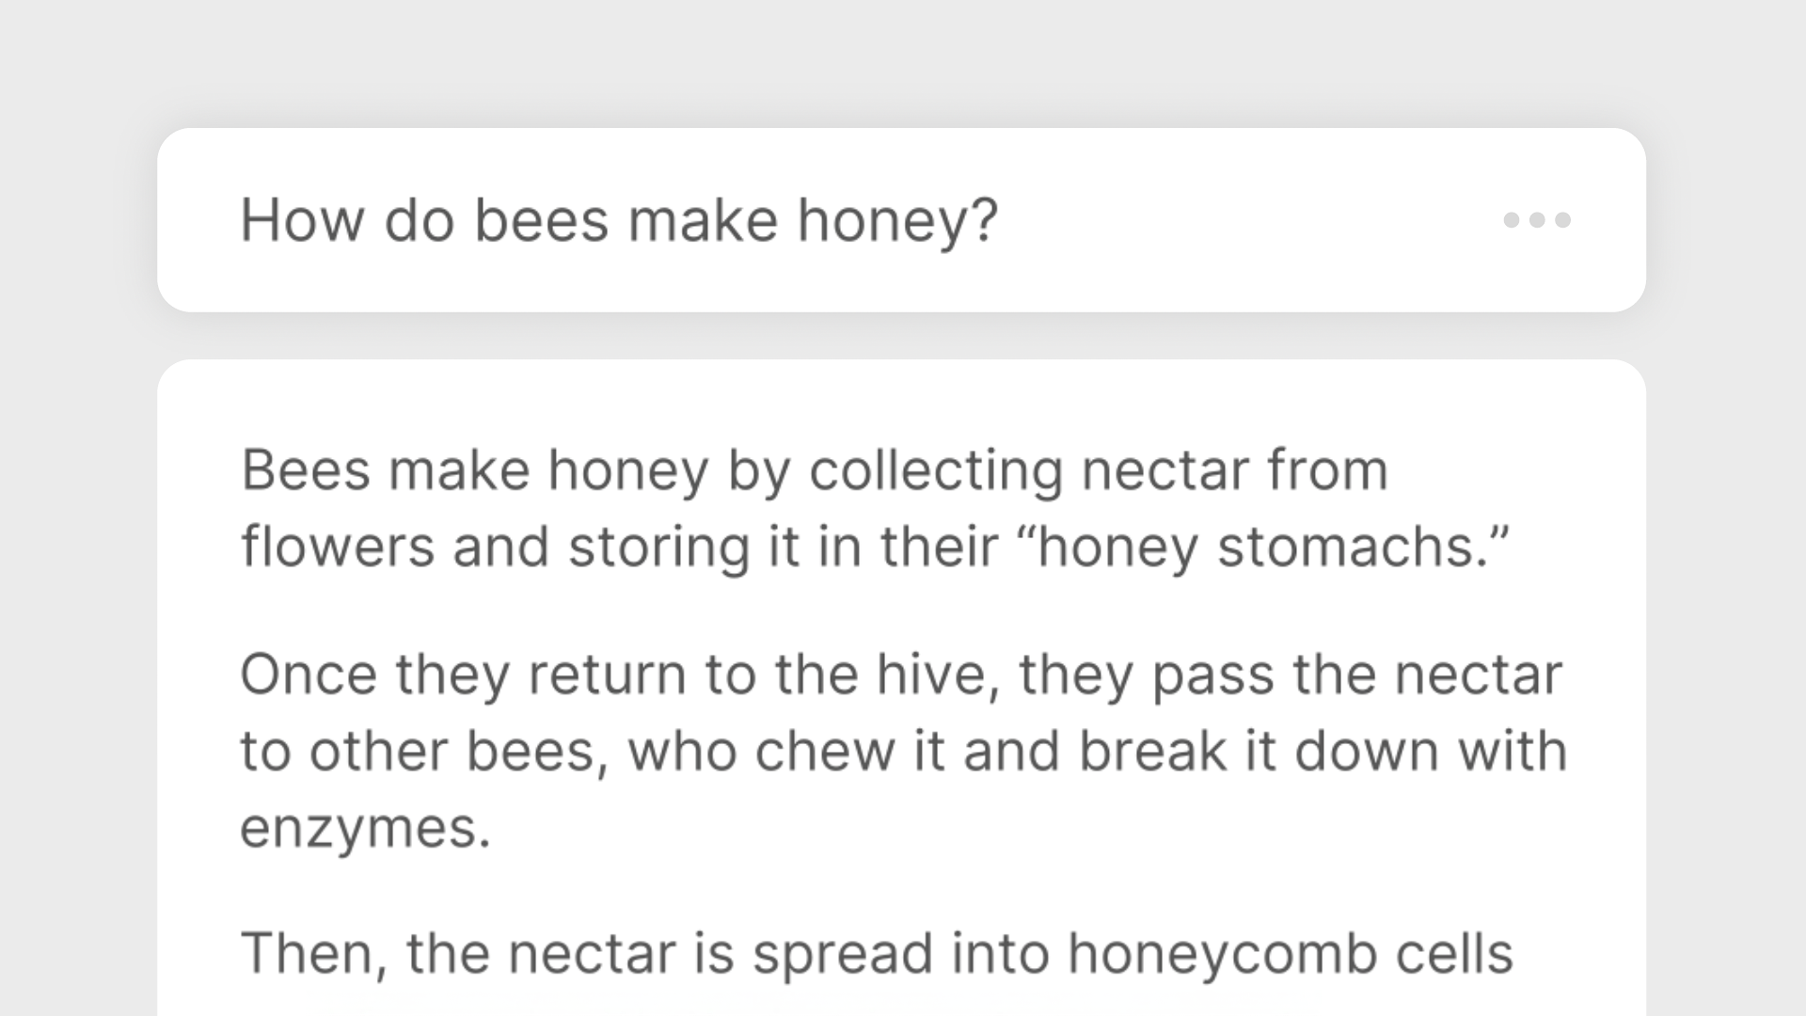Click the word "Bees" starting the answer
The height and width of the screenshot is (1016, 1806).
point(306,469)
